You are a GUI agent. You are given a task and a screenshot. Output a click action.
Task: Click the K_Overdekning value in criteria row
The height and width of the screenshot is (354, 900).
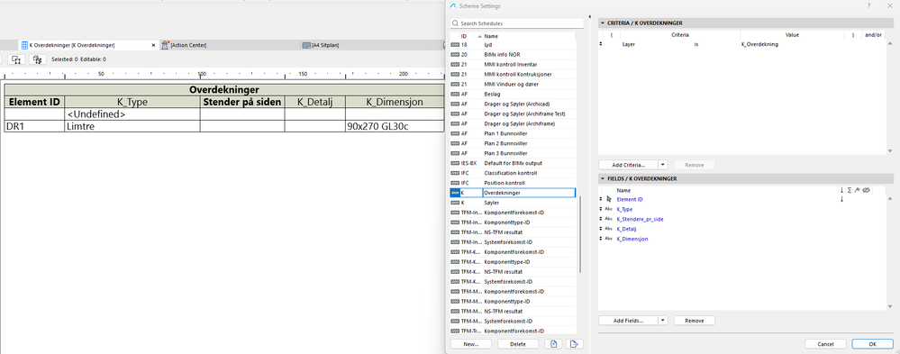click(760, 43)
